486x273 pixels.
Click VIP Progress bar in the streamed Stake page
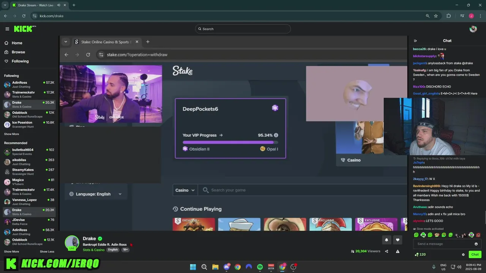[x=230, y=143]
